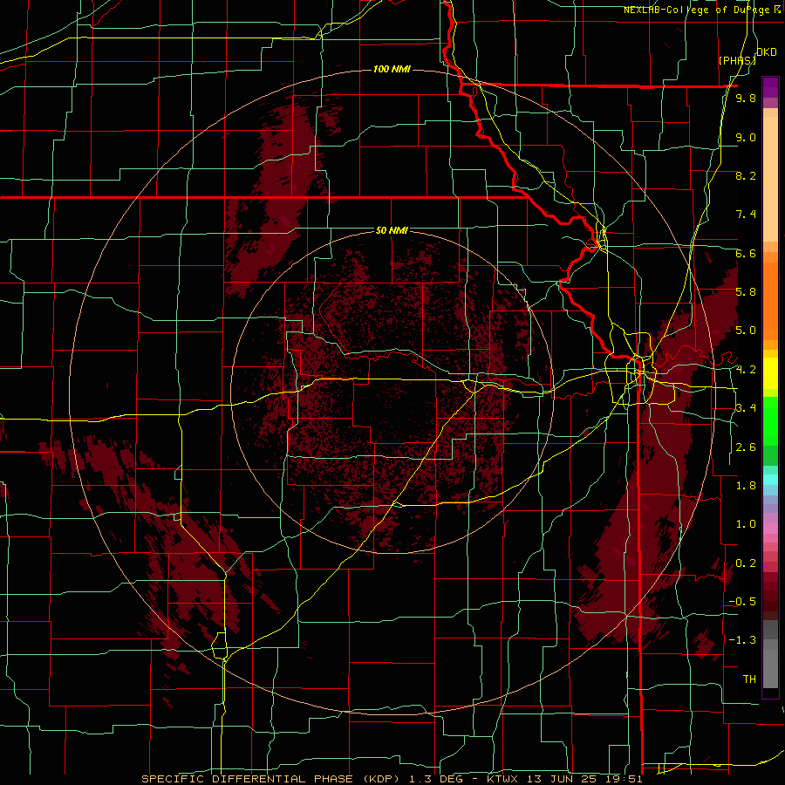Screen dimensions: 785x785
Task: Click the TH label at legend bottom
Action: tap(749, 679)
